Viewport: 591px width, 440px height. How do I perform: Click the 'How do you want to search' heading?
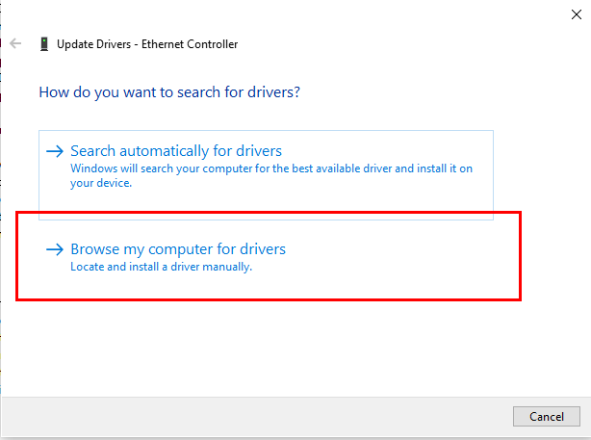tap(169, 93)
